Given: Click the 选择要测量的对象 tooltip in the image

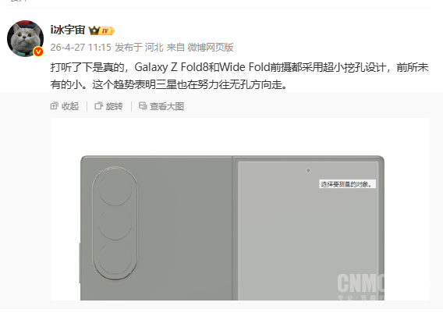Looking at the screenshot, I should [348, 184].
